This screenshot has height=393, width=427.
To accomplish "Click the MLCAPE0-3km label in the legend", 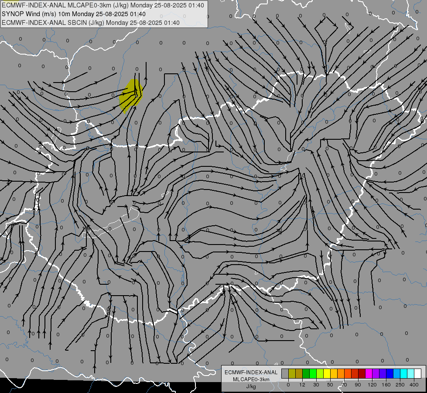I will [251, 379].
